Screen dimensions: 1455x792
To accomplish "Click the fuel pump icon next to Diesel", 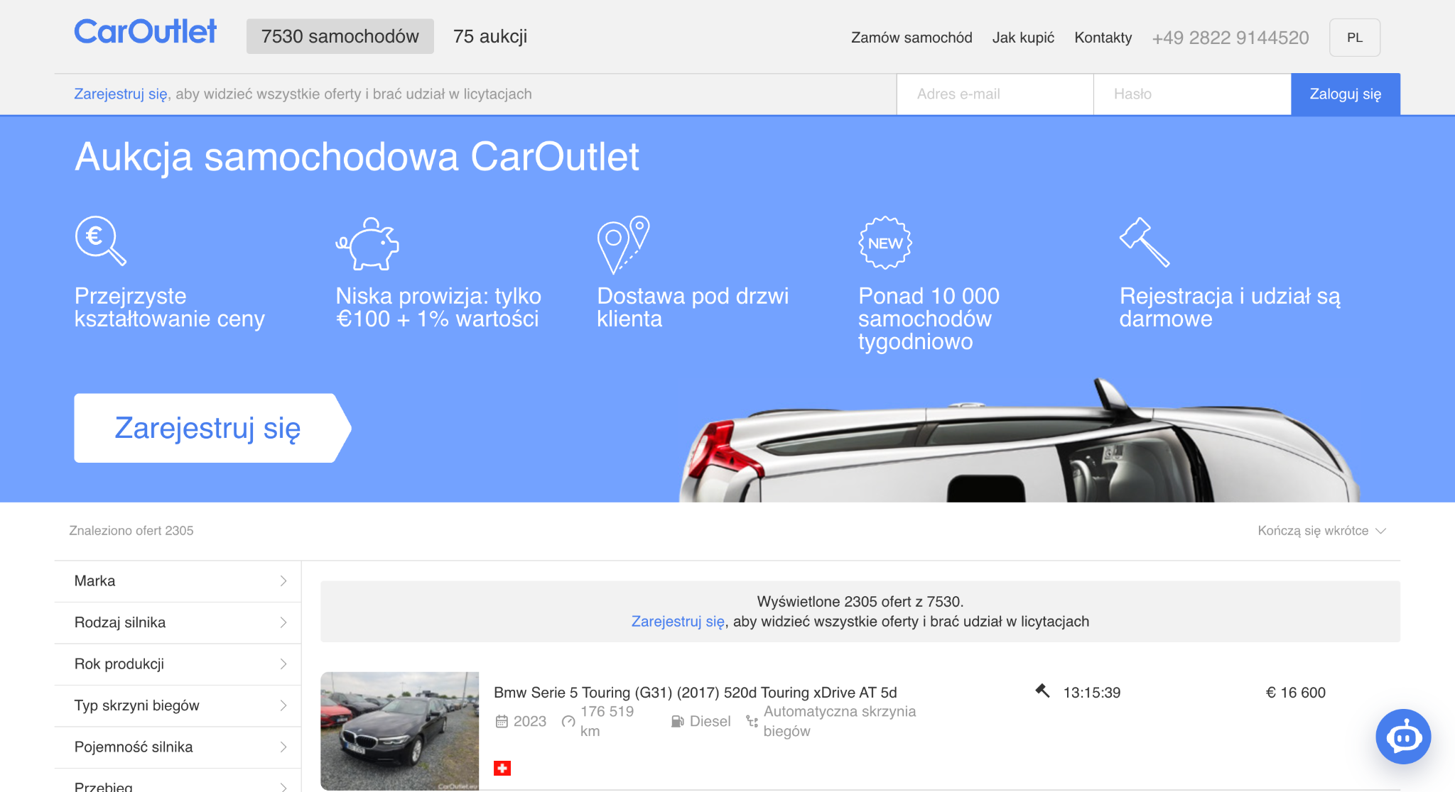I will 678,721.
